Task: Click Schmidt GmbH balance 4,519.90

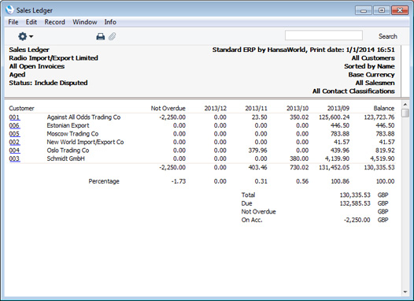Action: point(383,158)
